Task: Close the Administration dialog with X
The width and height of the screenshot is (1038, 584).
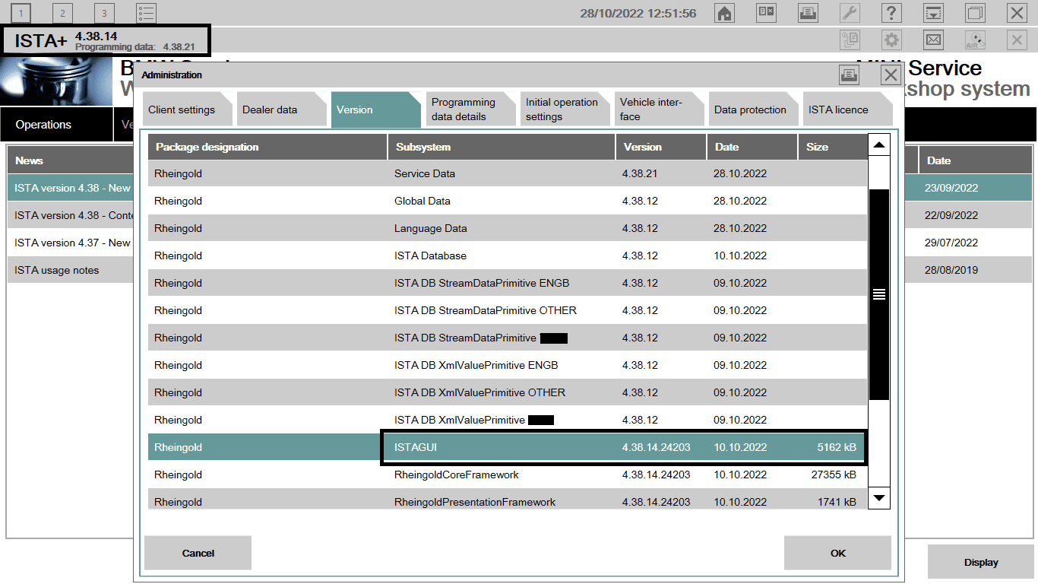Action: [x=891, y=75]
